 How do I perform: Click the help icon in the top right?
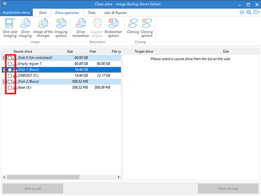[x=255, y=12]
